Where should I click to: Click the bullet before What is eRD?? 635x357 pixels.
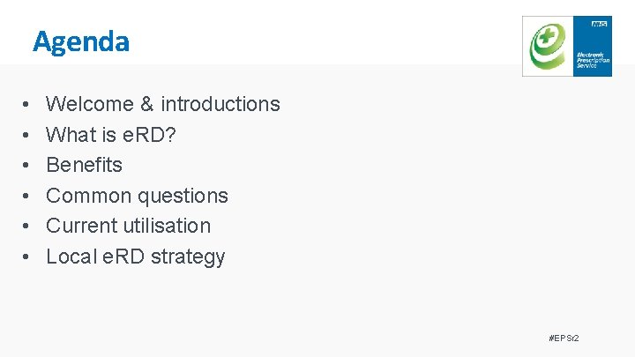tap(29, 135)
